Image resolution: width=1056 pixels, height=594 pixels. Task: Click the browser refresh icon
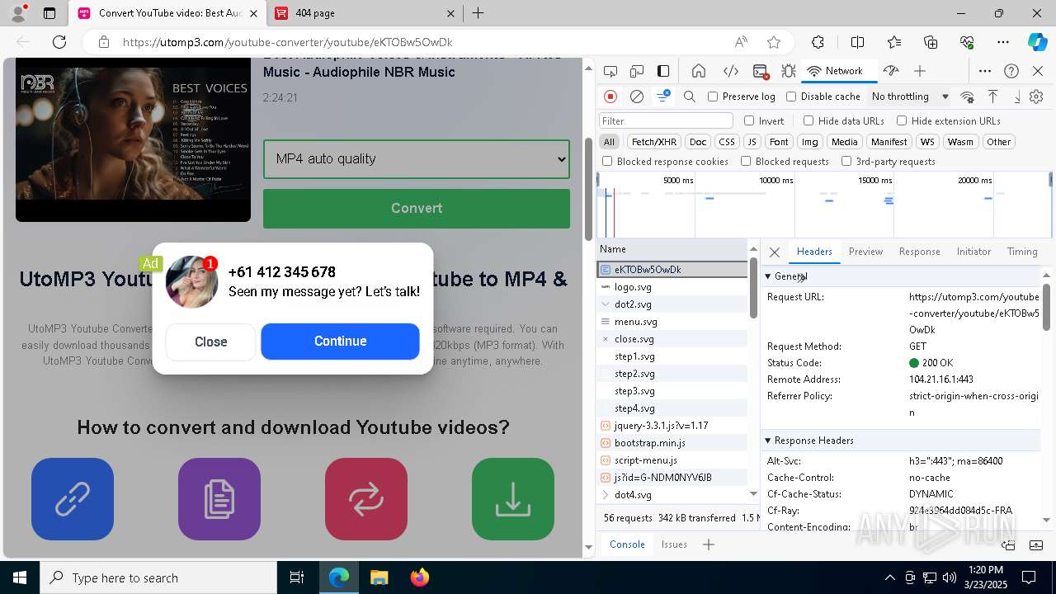pyautogui.click(x=59, y=42)
